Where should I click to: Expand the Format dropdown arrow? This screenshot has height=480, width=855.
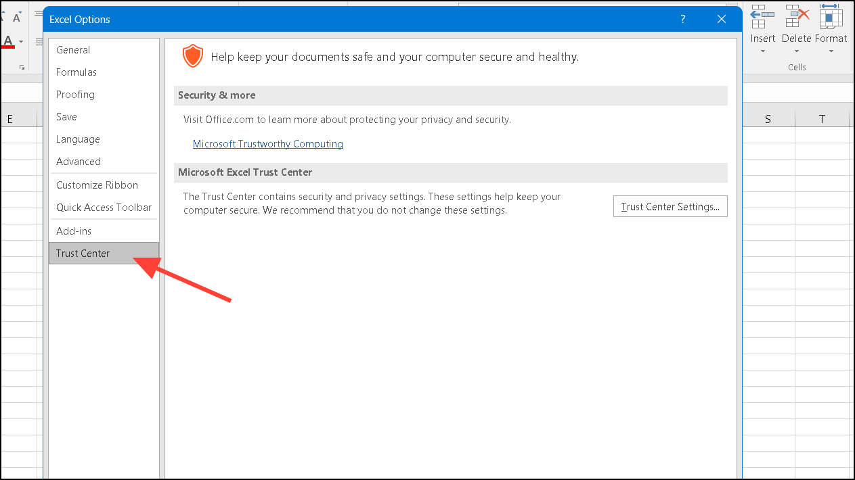[x=831, y=51]
